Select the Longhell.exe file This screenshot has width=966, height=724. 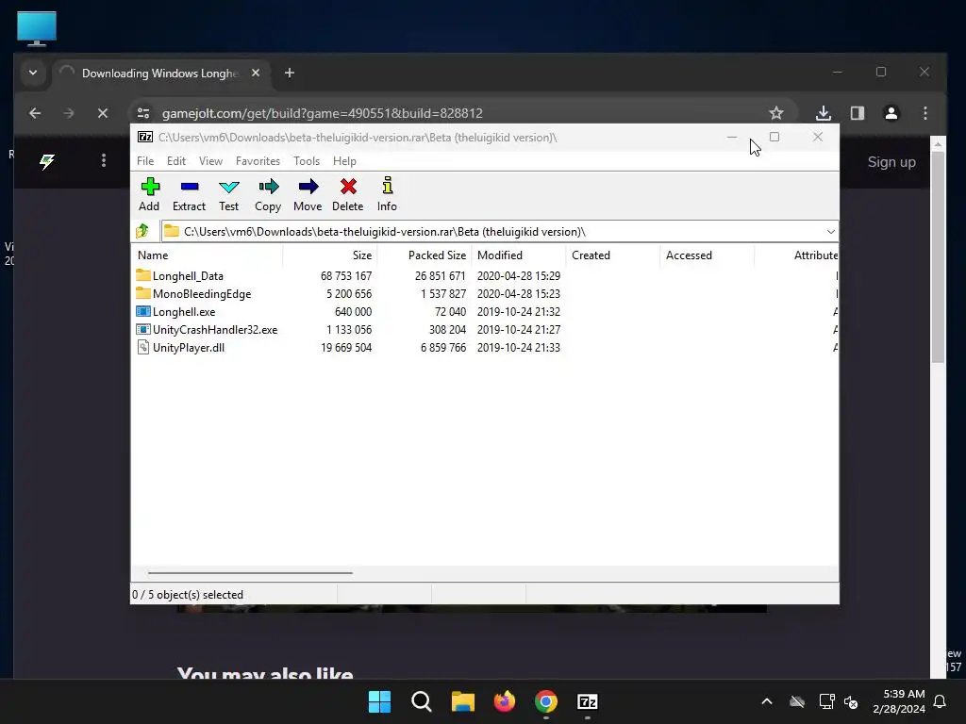184,311
